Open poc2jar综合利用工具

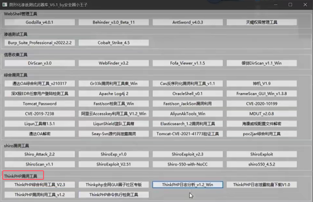(x=262, y=134)
